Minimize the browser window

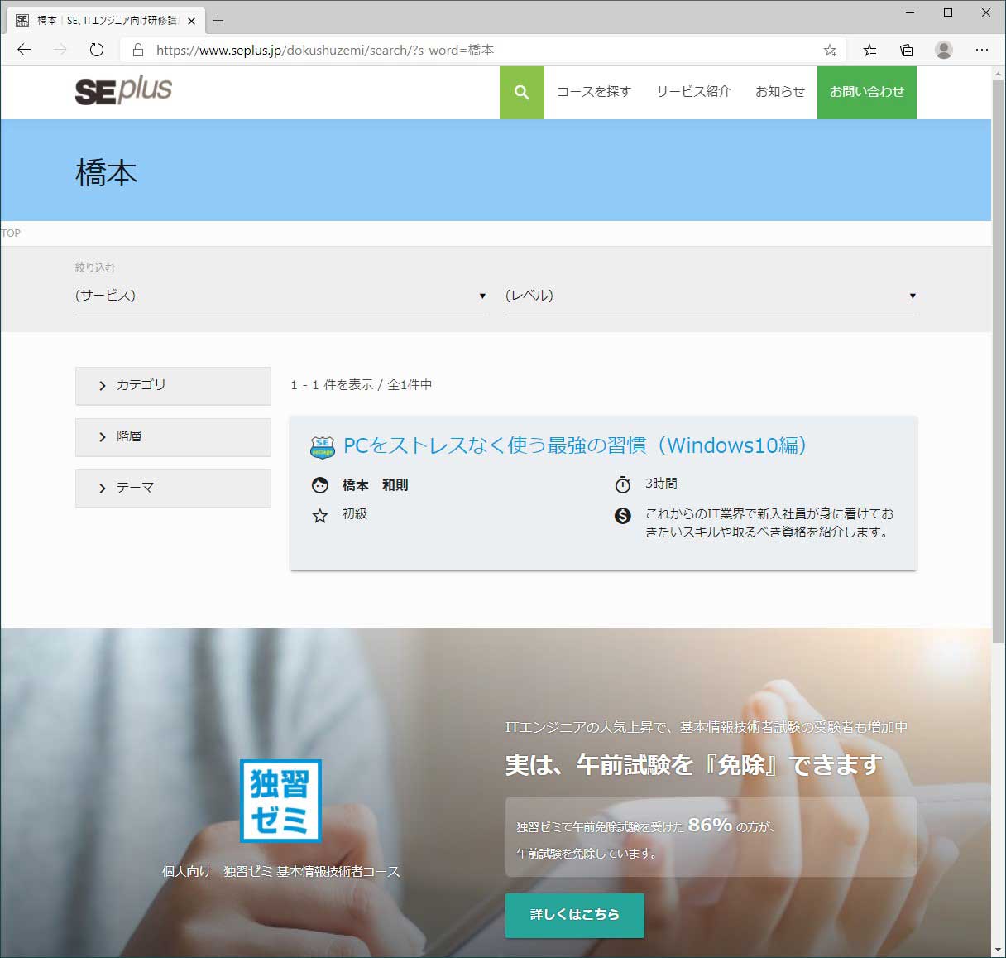tap(910, 12)
